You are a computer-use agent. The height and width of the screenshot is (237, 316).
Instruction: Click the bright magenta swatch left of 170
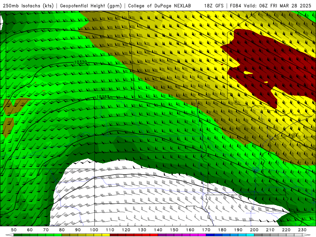pos(202,235)
